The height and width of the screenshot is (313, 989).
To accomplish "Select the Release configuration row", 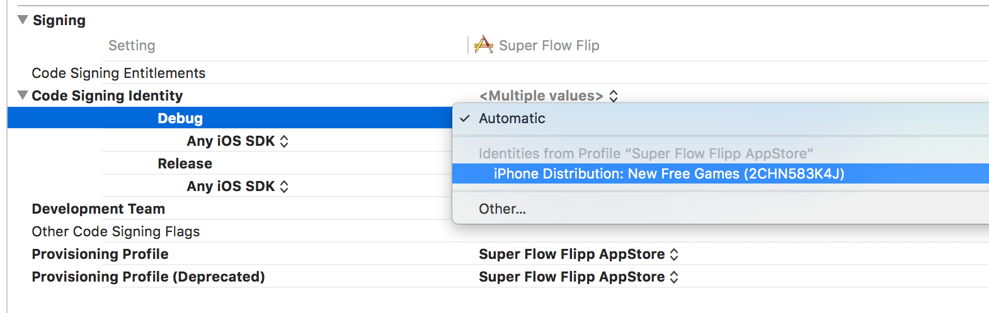I will point(185,164).
